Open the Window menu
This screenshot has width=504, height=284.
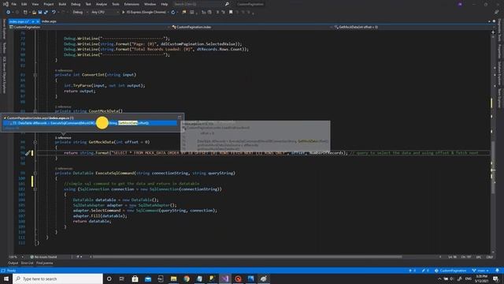pyautogui.click(x=150, y=4)
